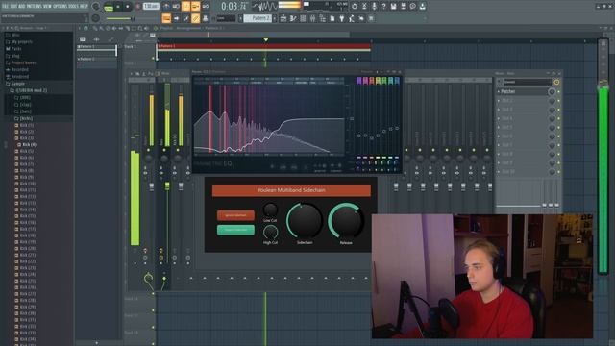Click the Stop transport button
Viewport: 615px width, 346px height.
(128, 7)
